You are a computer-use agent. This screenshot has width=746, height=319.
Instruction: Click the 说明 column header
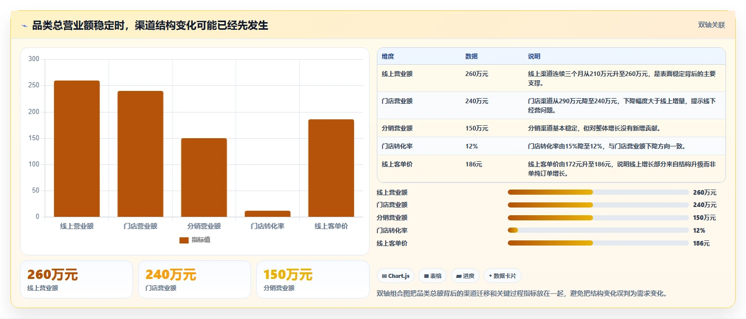(x=534, y=57)
